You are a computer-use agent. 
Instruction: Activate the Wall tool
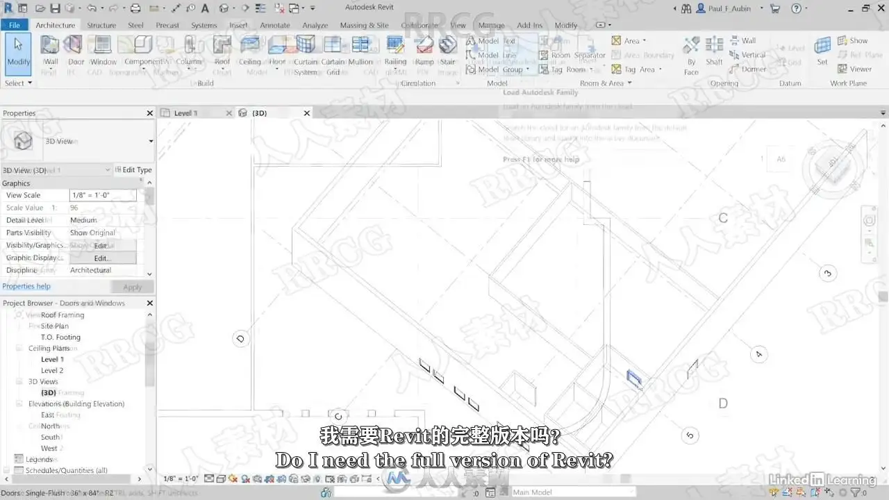click(50, 53)
